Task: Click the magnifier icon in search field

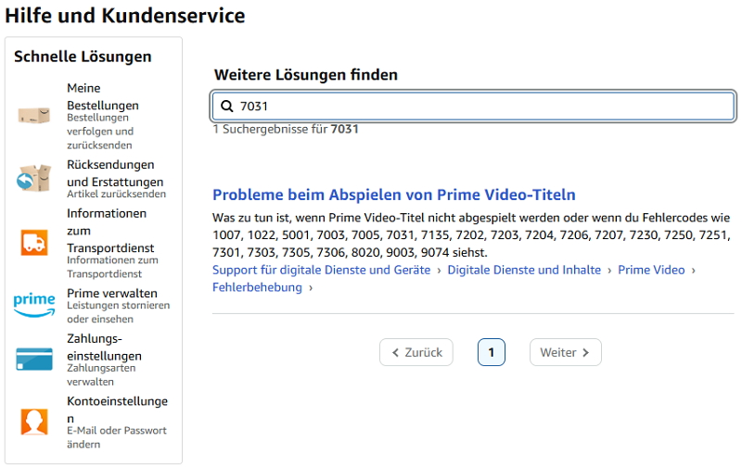Action: pyautogui.click(x=227, y=106)
